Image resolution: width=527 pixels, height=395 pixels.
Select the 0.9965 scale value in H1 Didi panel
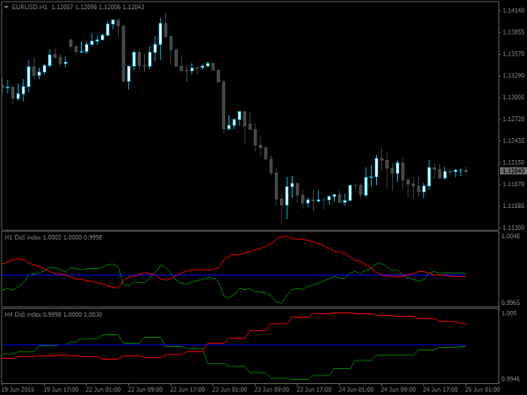[510, 302]
